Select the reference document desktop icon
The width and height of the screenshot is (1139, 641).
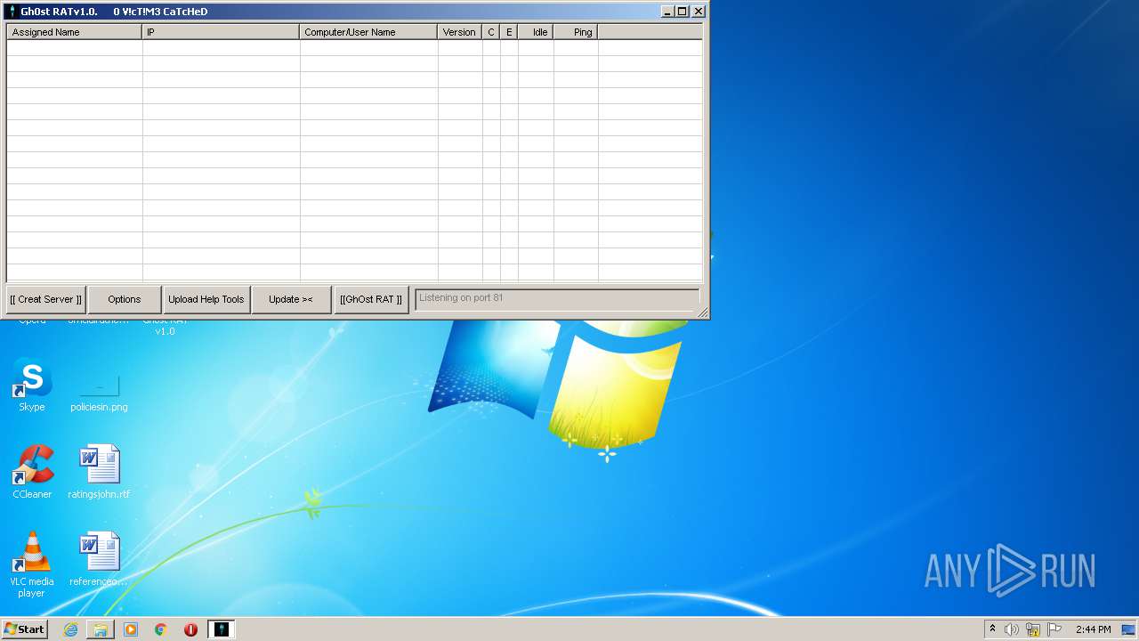click(x=99, y=559)
